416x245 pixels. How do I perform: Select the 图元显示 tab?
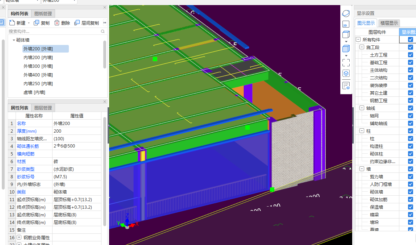pos(366,23)
